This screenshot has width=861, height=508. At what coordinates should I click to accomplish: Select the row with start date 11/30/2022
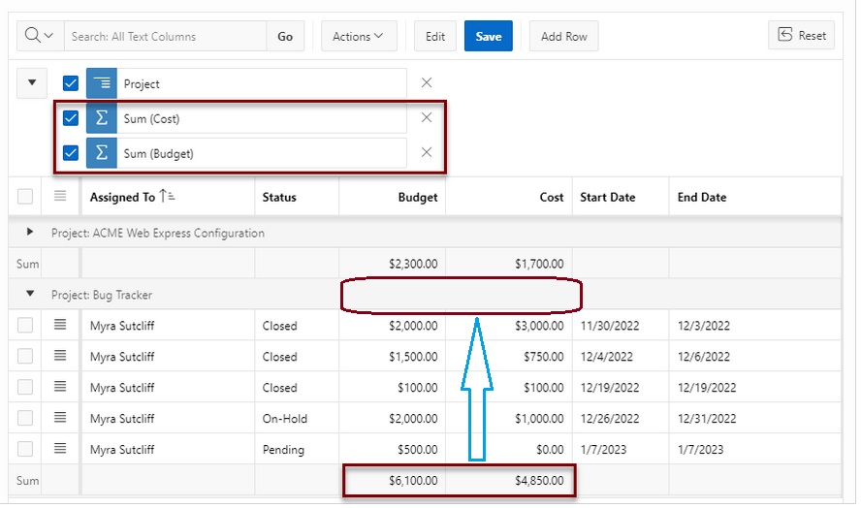(x=25, y=325)
